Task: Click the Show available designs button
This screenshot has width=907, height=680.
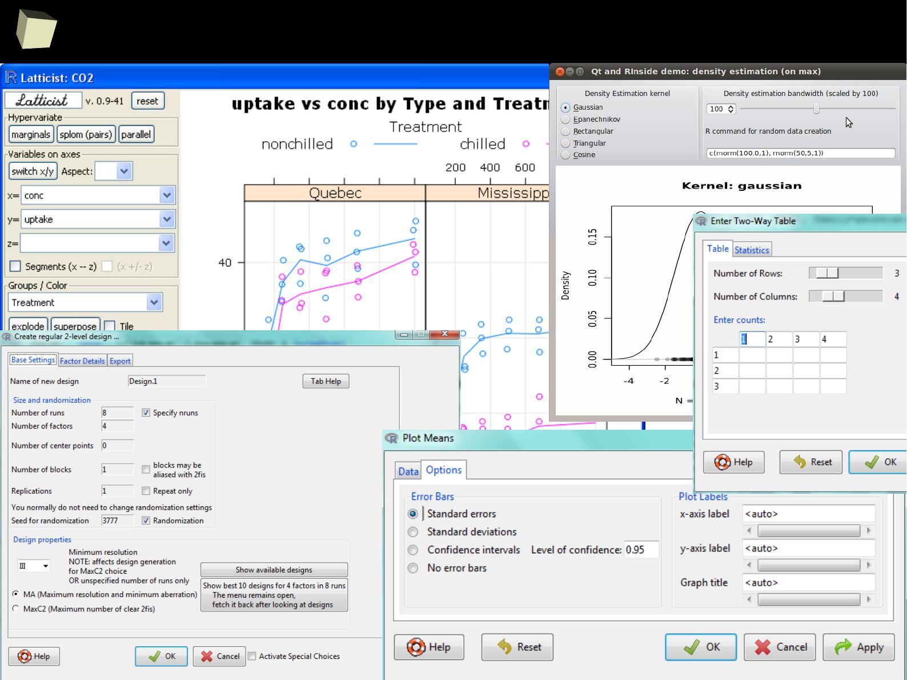Action: pyautogui.click(x=274, y=570)
